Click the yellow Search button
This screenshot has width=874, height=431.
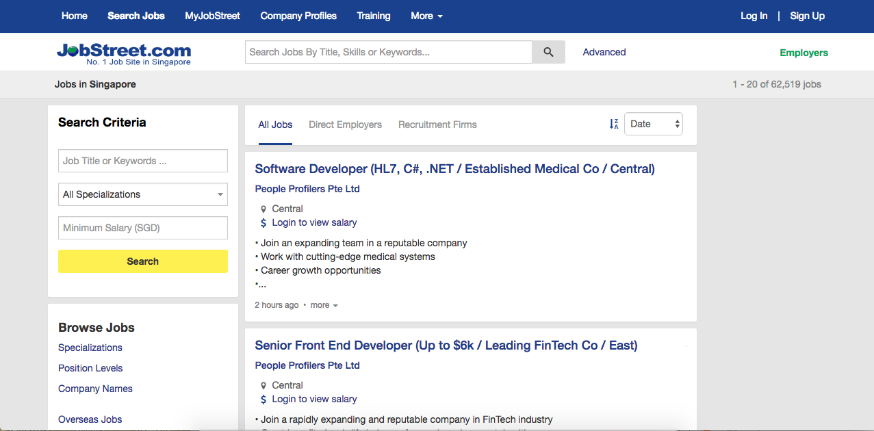pos(143,261)
